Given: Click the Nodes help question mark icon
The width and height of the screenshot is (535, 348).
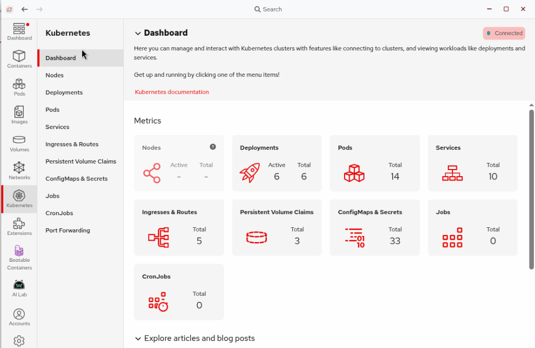Looking at the screenshot, I should coord(213,147).
